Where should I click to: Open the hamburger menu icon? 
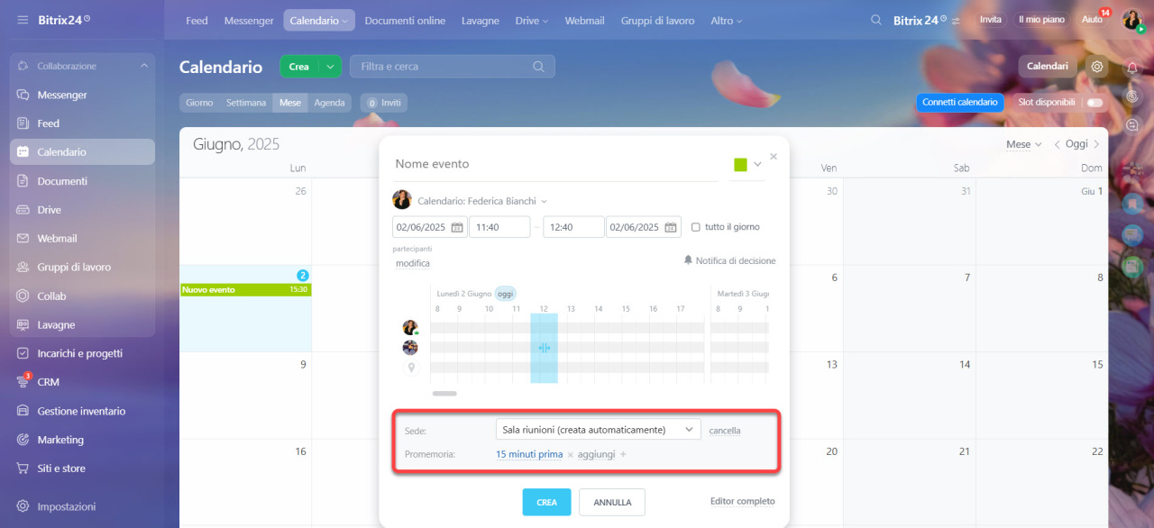pyautogui.click(x=23, y=19)
